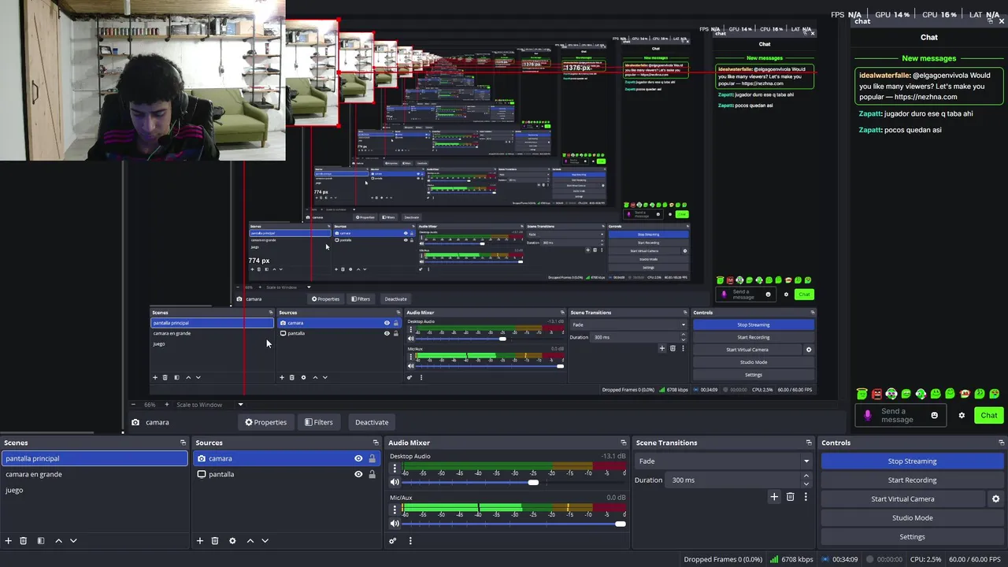Pop out the Scenes dock
Viewport: 1008px width, 567px height.
point(183,443)
